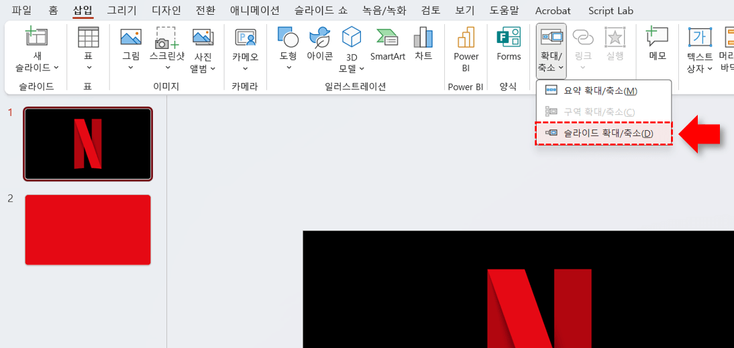This screenshot has height=348, width=734.
Task: Click the disabled 링크 link icon
Action: [x=583, y=37]
